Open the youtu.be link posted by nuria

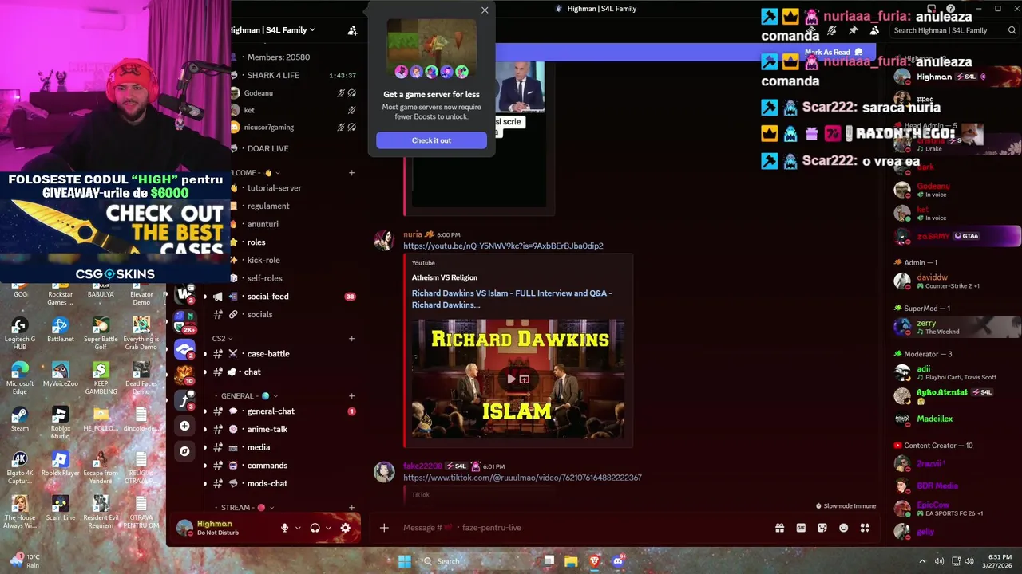tap(503, 246)
